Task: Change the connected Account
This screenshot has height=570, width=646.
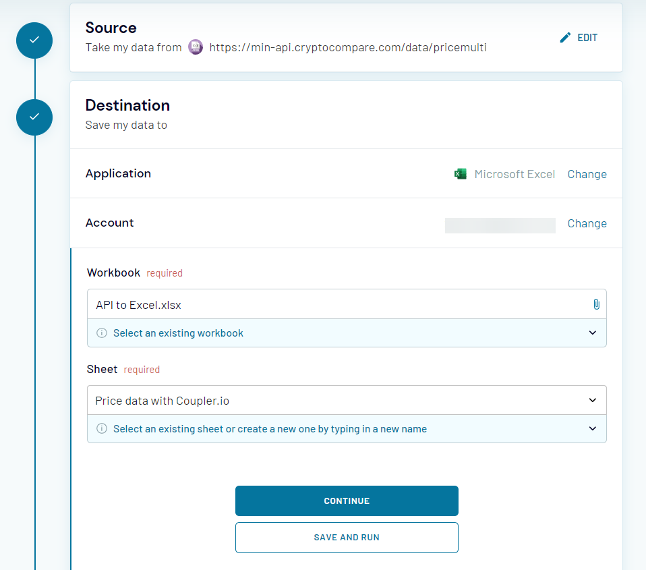Action: pos(587,223)
